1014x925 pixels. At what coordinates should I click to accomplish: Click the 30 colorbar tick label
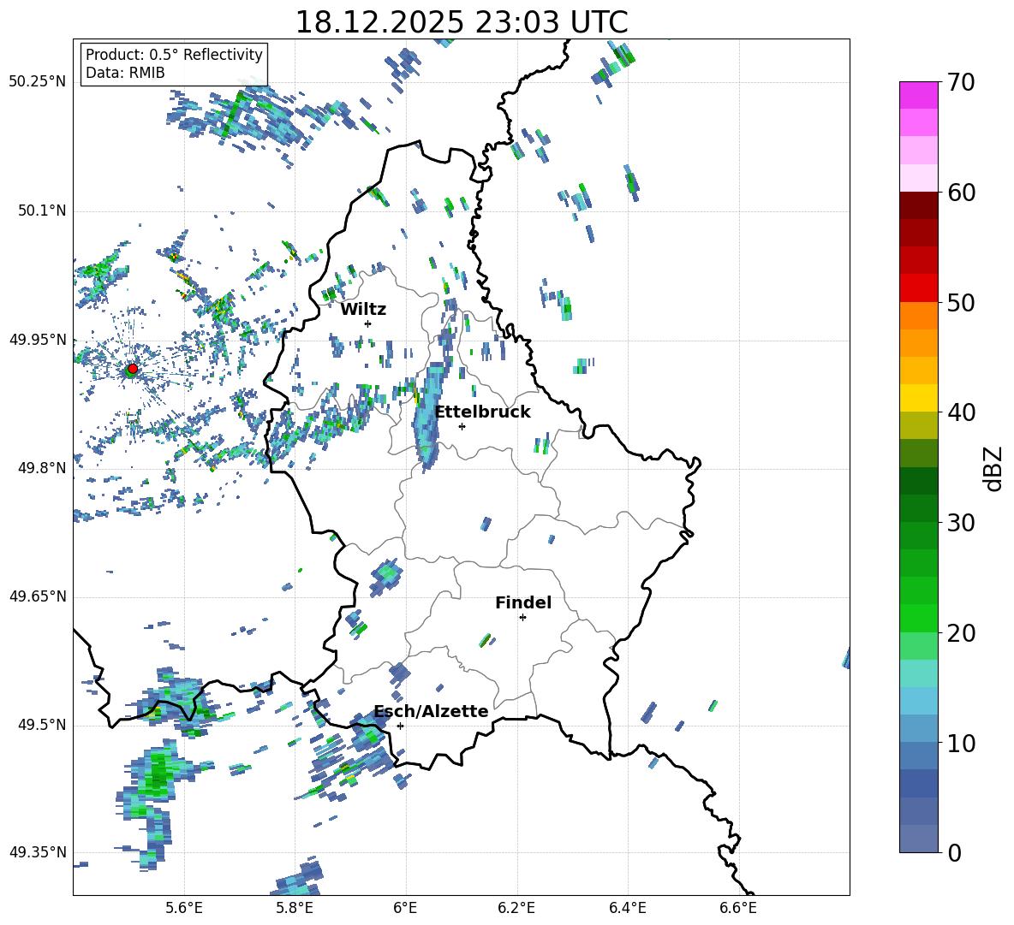(x=961, y=523)
